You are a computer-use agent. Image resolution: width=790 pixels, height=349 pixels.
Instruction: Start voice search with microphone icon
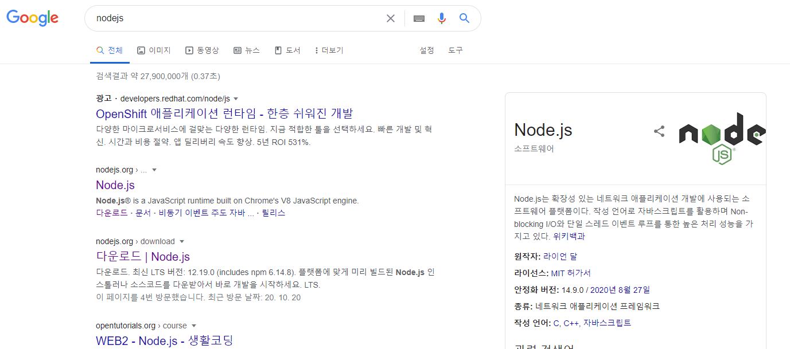click(441, 18)
